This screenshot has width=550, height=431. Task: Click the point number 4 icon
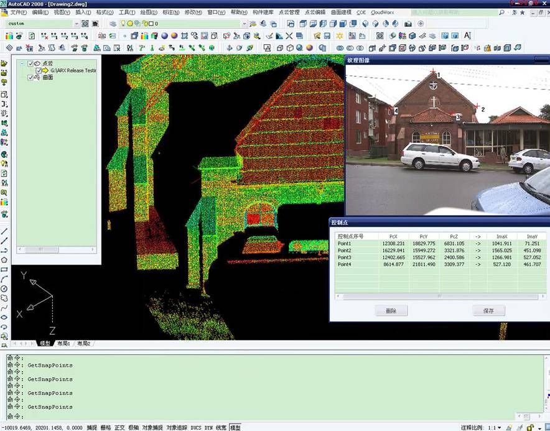(85, 36)
